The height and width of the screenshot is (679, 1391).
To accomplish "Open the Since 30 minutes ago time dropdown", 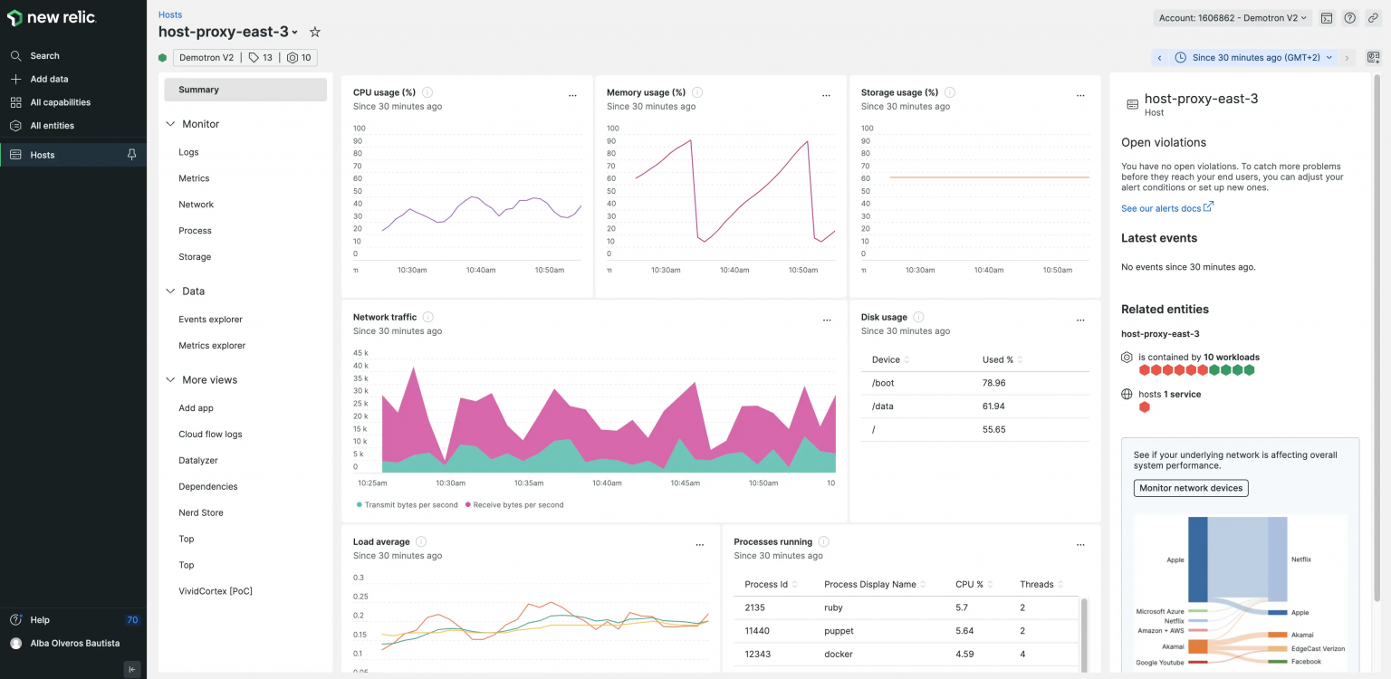I will coord(1252,57).
